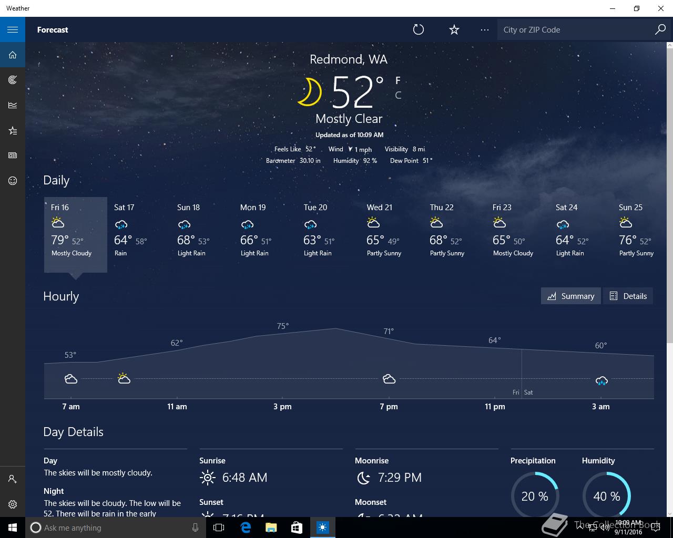This screenshot has height=538, width=673.
Task: Click the Mostly Clear condition text
Action: click(349, 119)
